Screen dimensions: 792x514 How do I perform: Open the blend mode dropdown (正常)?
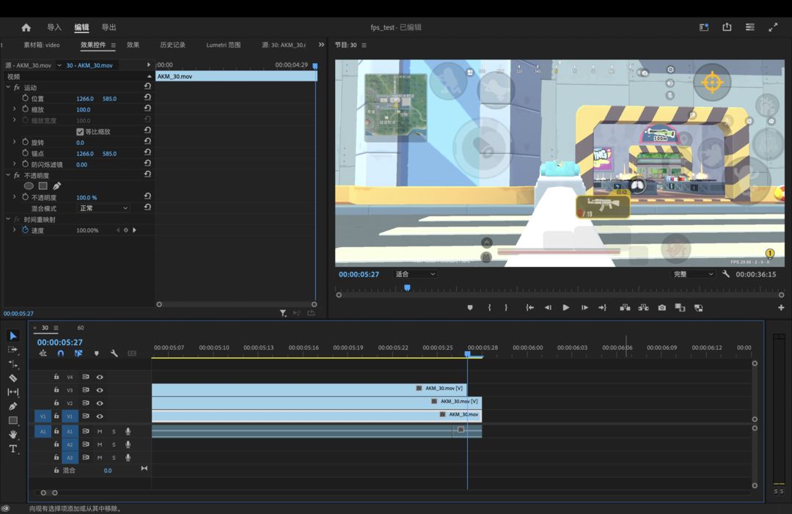click(103, 208)
